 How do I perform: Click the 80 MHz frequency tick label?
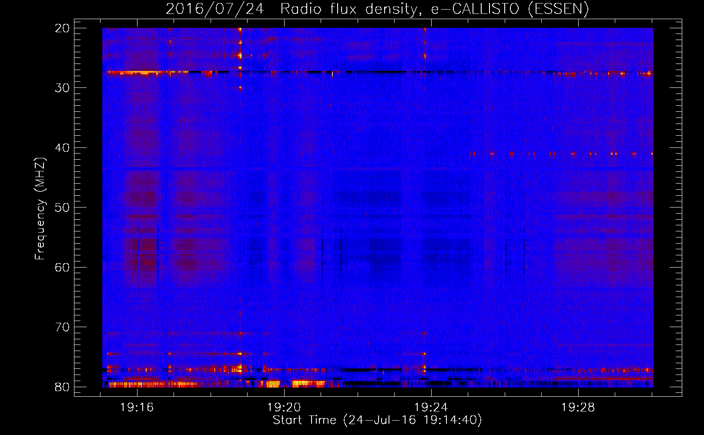coord(62,387)
